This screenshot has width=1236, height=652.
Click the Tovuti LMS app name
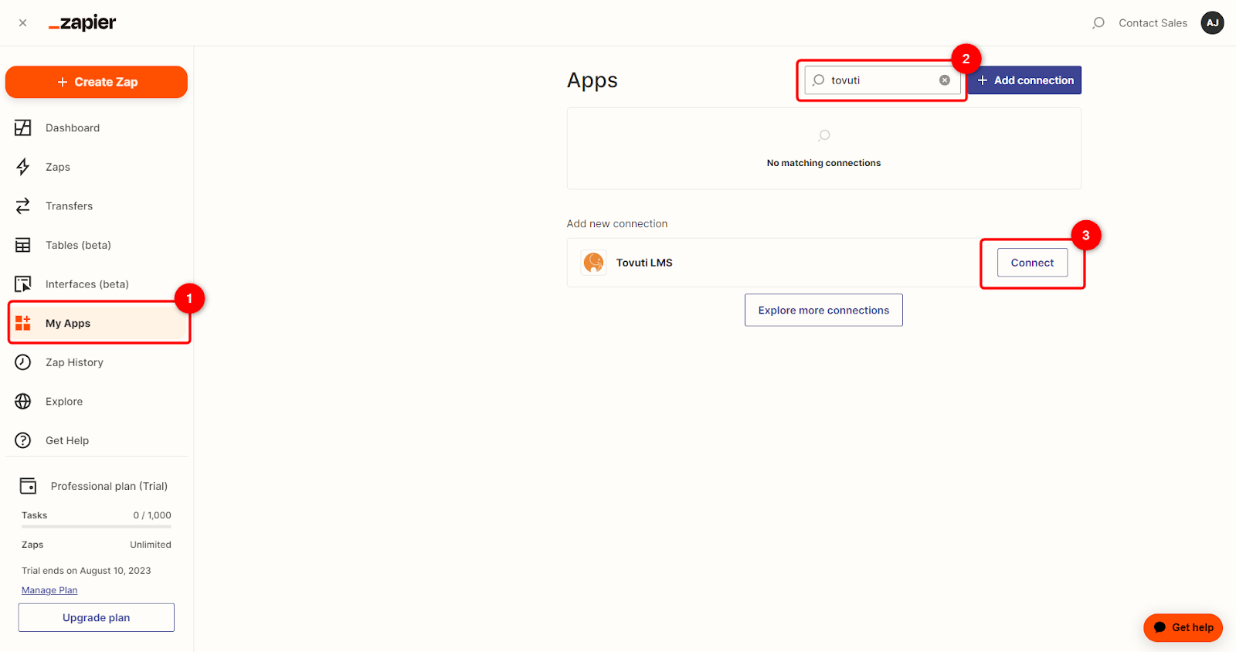644,263
